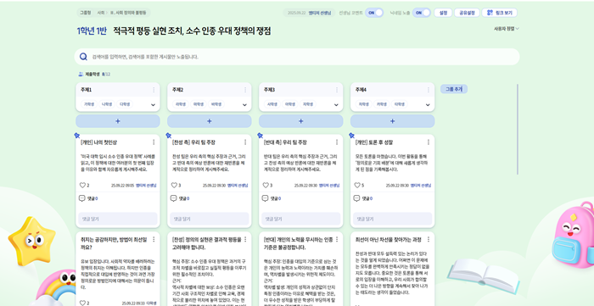
Task: Expand the 주제1 student list chevron
Action: tap(153, 105)
